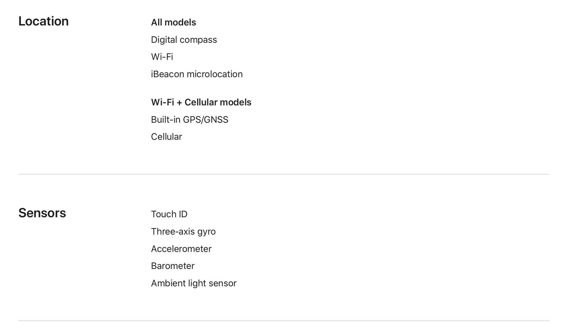Click the divider line below Location section
This screenshot has width=567, height=331.
click(284, 174)
